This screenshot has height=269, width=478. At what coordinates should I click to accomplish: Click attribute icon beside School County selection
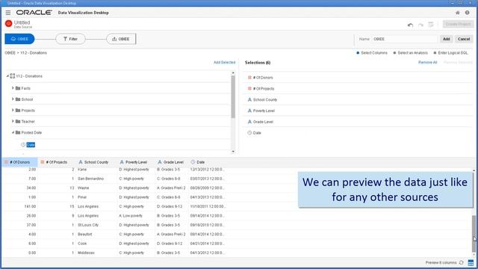point(249,99)
